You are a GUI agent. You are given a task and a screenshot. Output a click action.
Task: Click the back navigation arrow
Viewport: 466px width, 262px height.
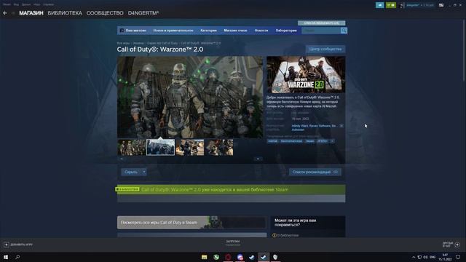[x=5, y=13]
